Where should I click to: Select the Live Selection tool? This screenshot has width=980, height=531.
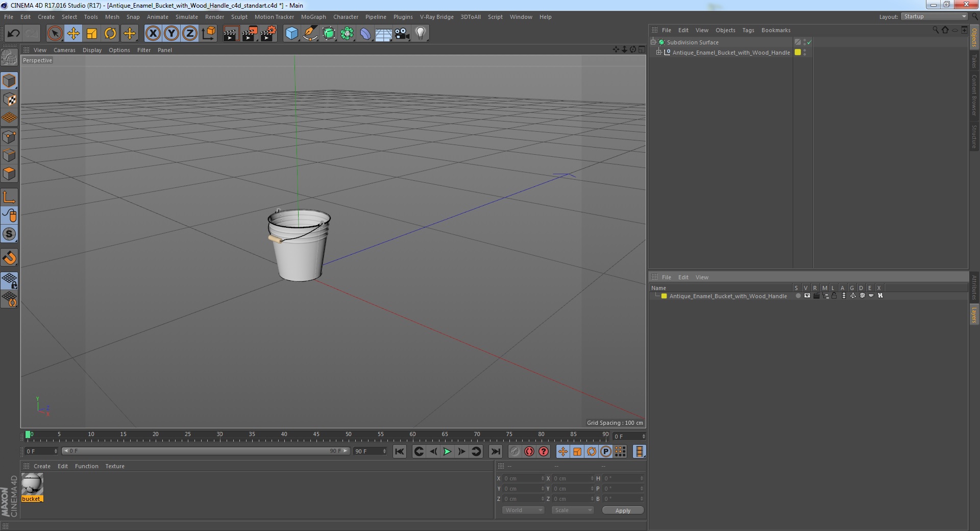(x=55, y=34)
